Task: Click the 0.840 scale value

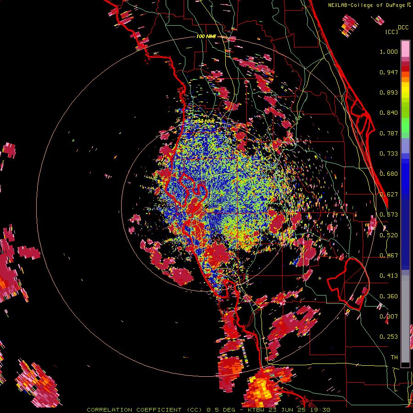Action: [x=389, y=113]
